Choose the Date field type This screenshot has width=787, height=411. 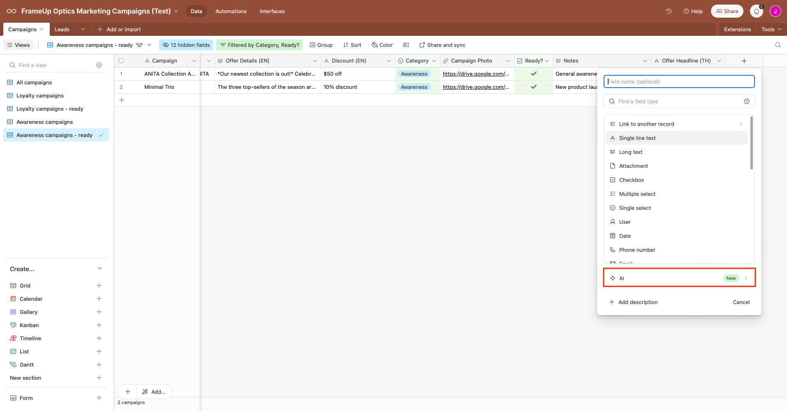pyautogui.click(x=625, y=235)
